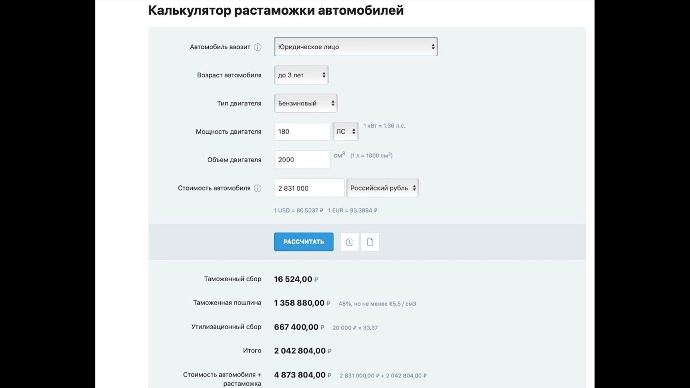Image resolution: width=690 pixels, height=388 pixels.
Task: Click the page heading Калькулятор растаможки автомобилей
Action: point(276,10)
